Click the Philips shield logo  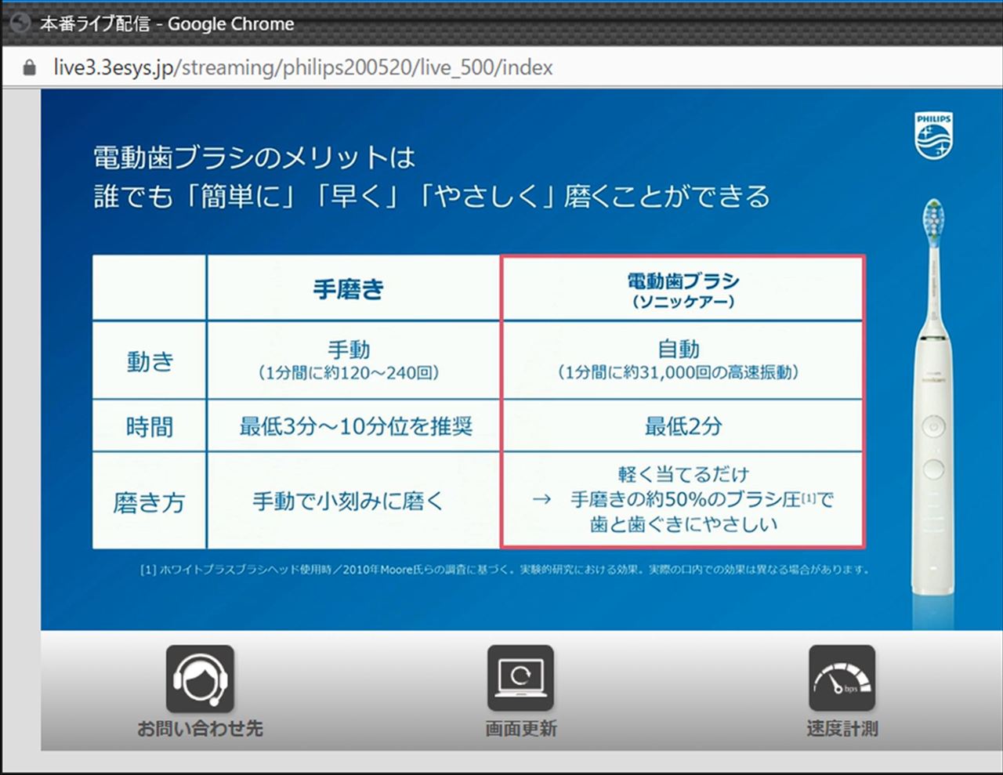(x=933, y=136)
